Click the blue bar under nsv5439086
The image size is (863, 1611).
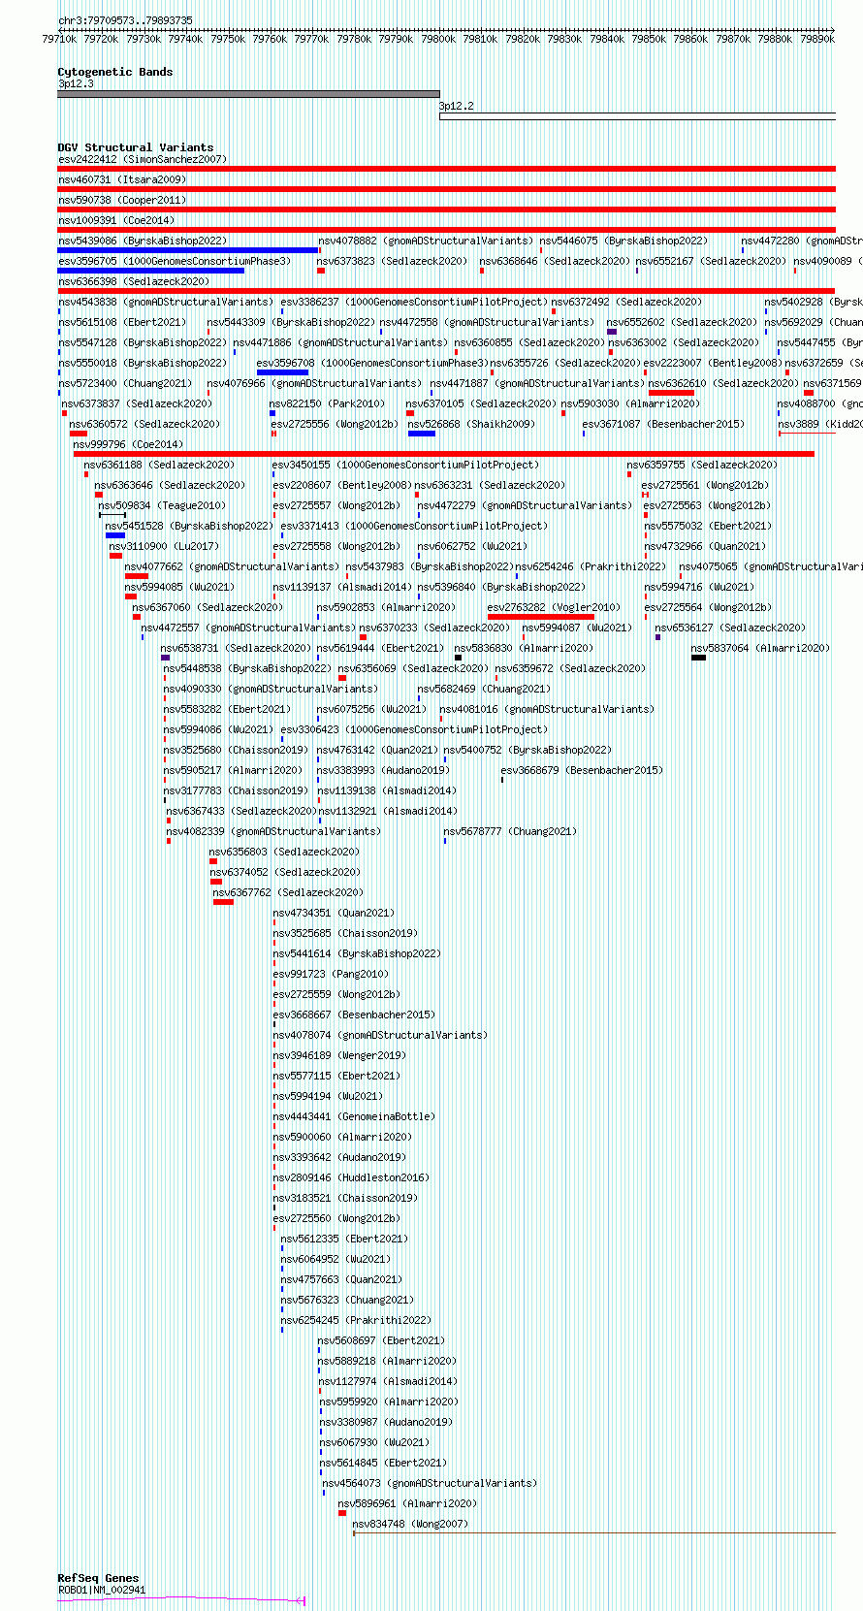pos(188,250)
